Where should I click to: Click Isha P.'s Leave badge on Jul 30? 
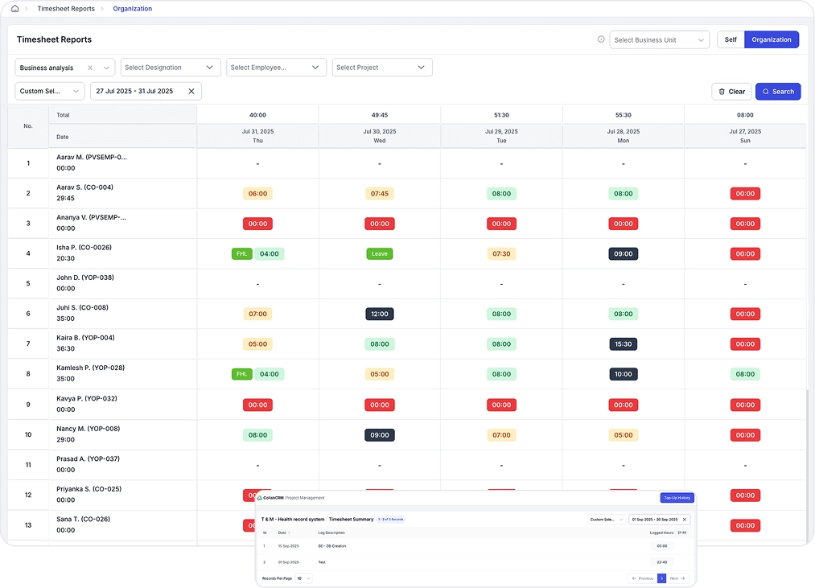pyautogui.click(x=380, y=253)
